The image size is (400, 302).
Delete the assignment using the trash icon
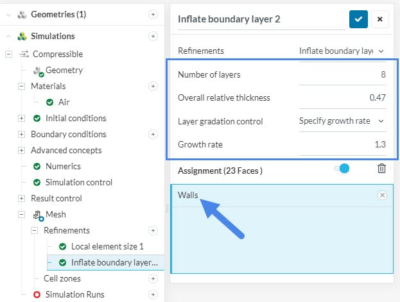(381, 169)
